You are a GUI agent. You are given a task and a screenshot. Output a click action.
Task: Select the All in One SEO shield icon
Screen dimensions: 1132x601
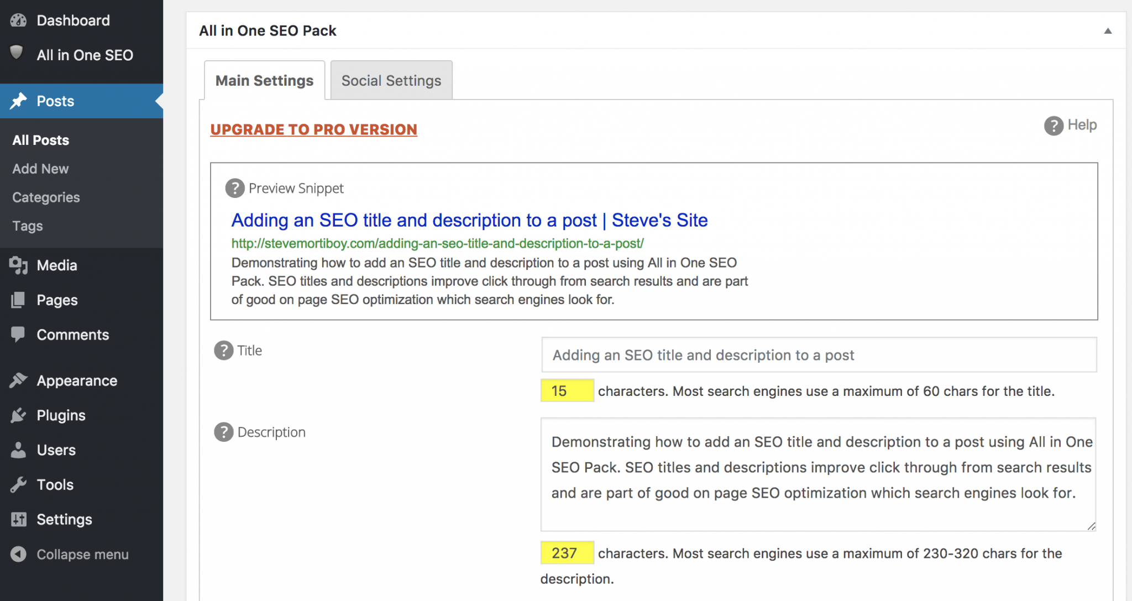17,54
